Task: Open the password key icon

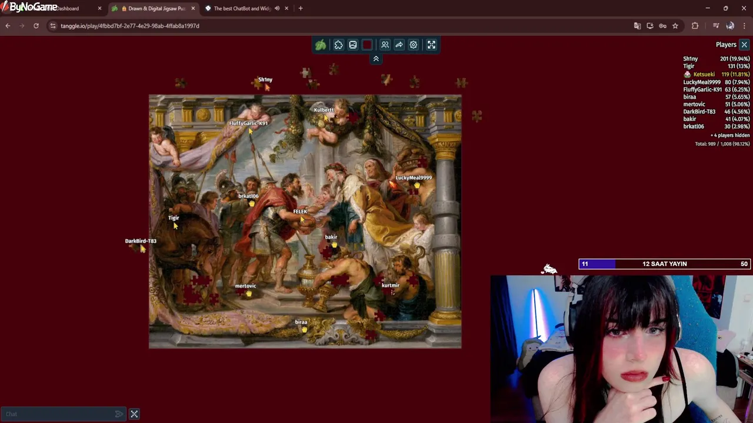Action: [662, 26]
